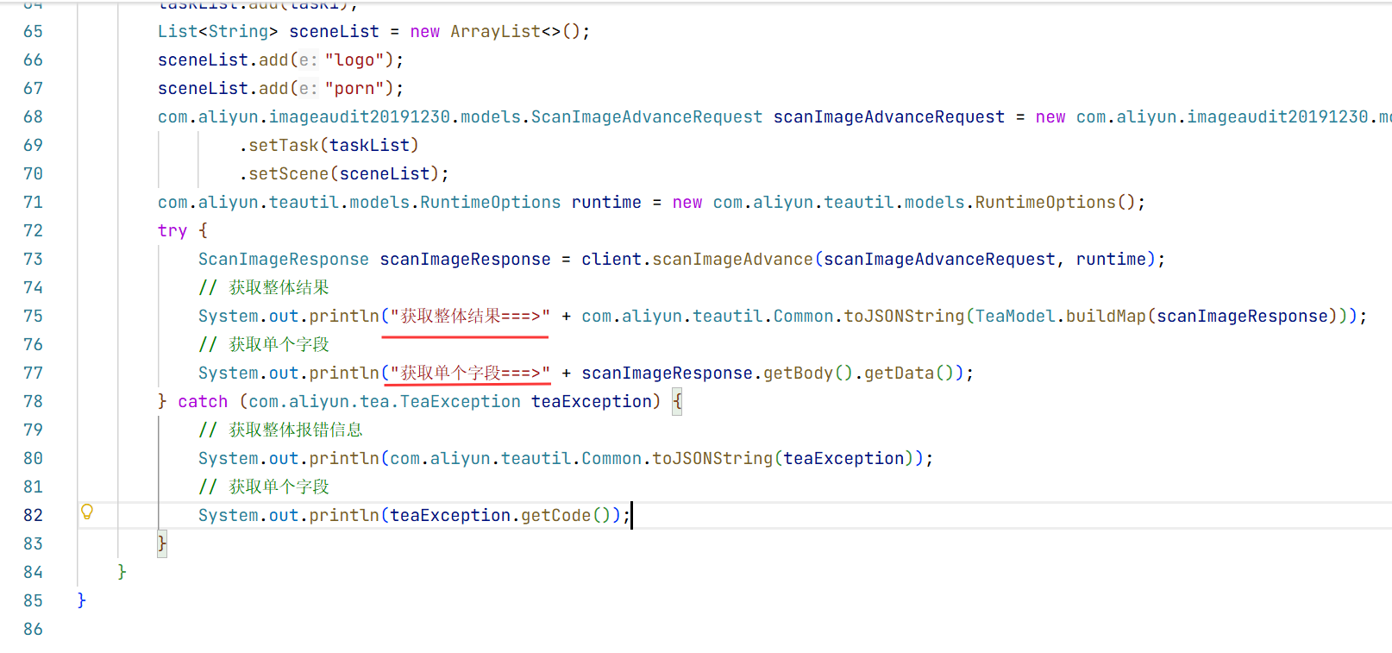Viewport: 1392px width, 653px height.
Task: Click line number 78 in gutter
Action: click(33, 402)
